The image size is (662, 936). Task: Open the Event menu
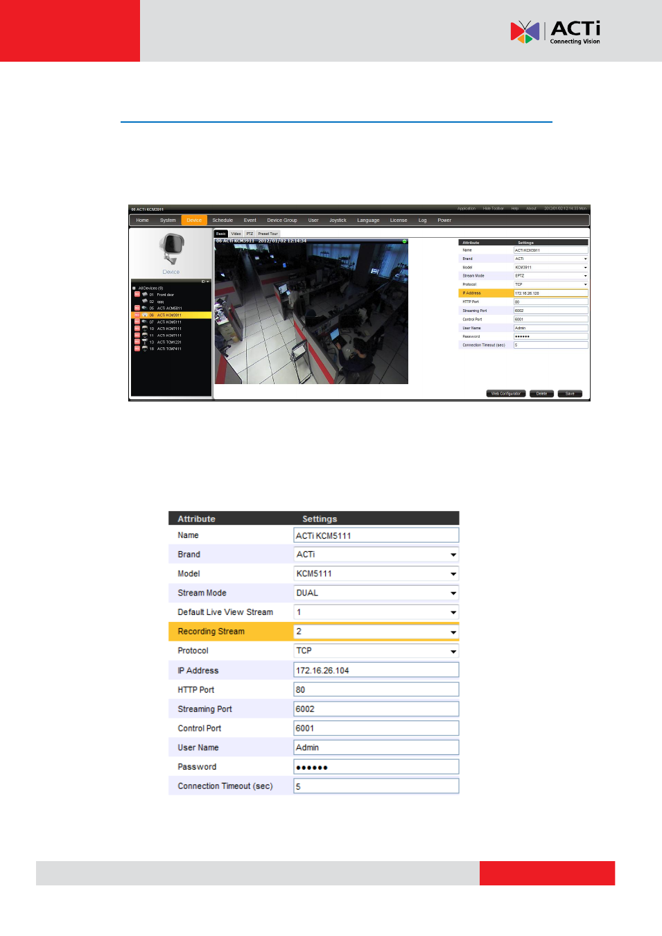point(250,220)
